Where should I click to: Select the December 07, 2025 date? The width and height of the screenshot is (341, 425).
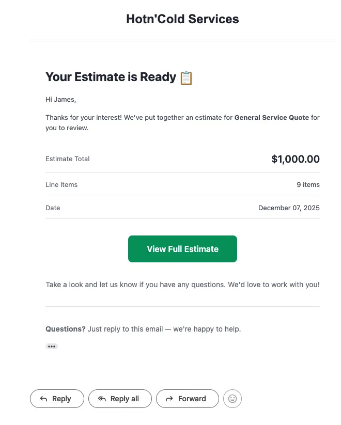[289, 208]
